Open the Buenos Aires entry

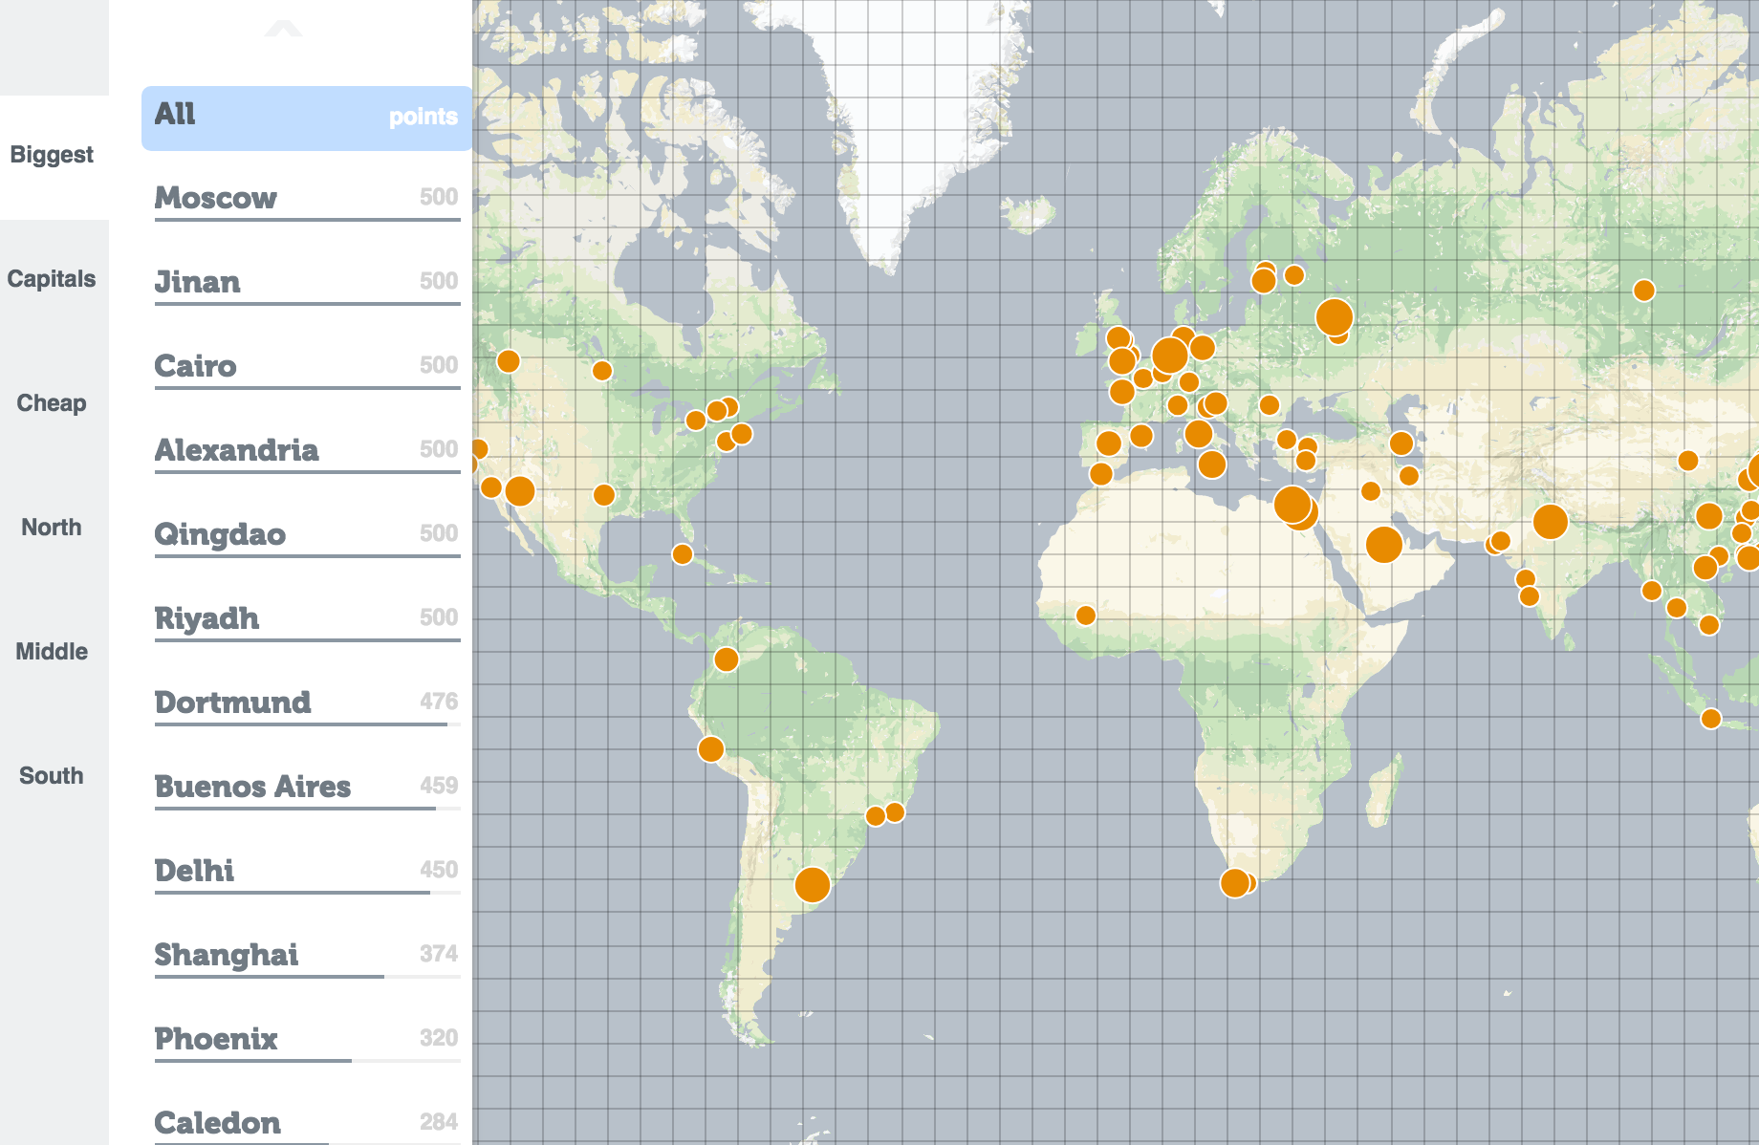[307, 788]
